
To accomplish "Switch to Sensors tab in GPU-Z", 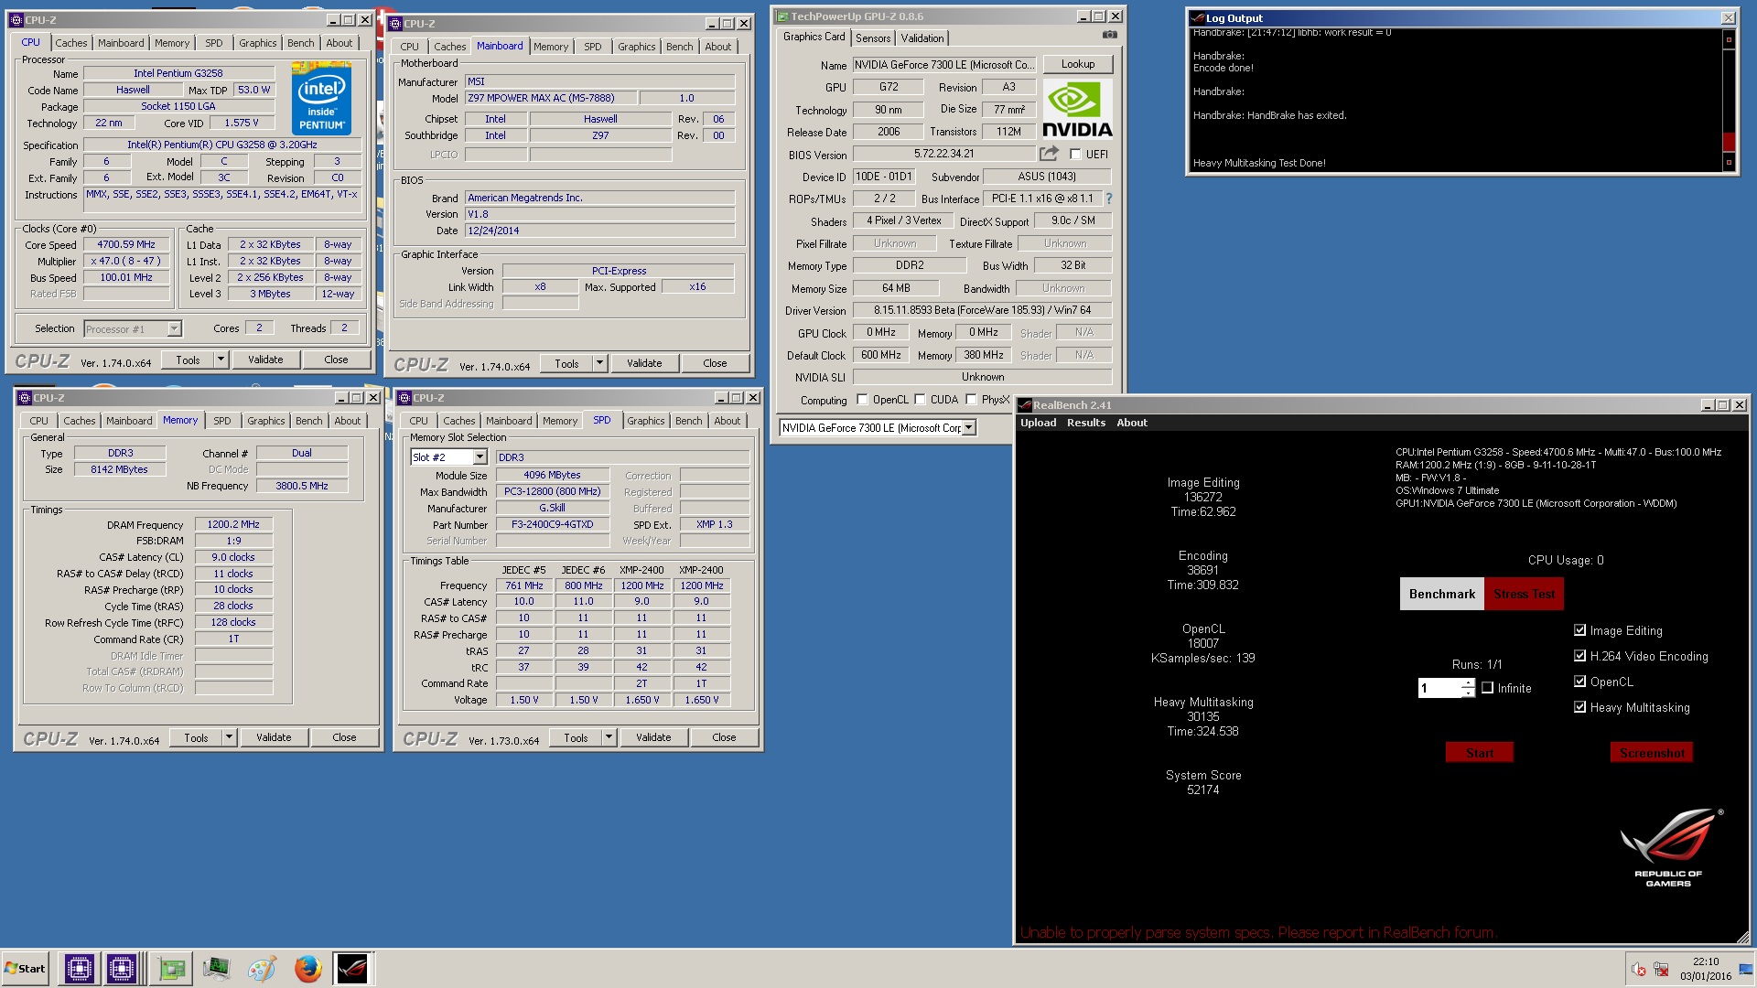I will tap(873, 38).
